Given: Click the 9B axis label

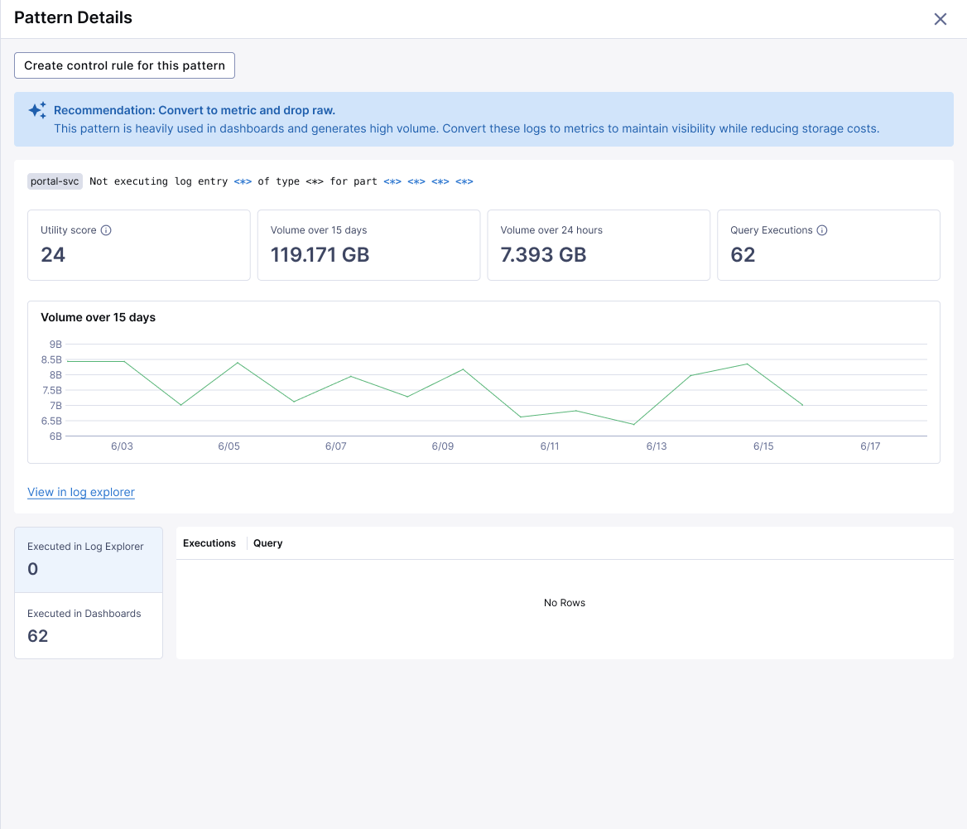Looking at the screenshot, I should click(55, 345).
